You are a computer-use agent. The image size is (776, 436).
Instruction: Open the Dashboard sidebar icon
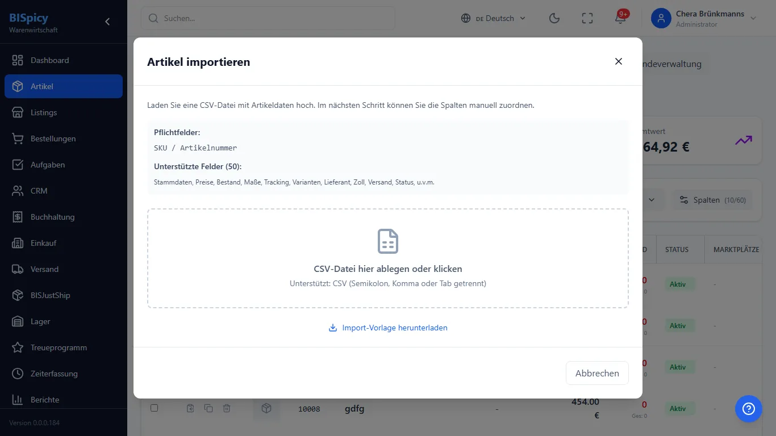coord(18,60)
